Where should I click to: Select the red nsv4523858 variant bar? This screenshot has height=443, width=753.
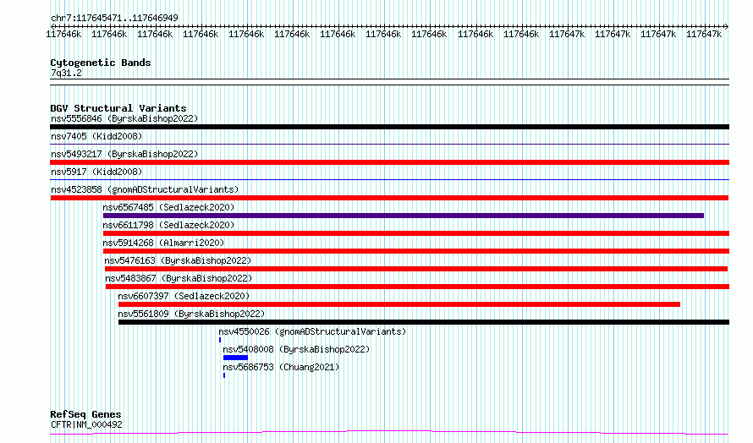click(389, 198)
